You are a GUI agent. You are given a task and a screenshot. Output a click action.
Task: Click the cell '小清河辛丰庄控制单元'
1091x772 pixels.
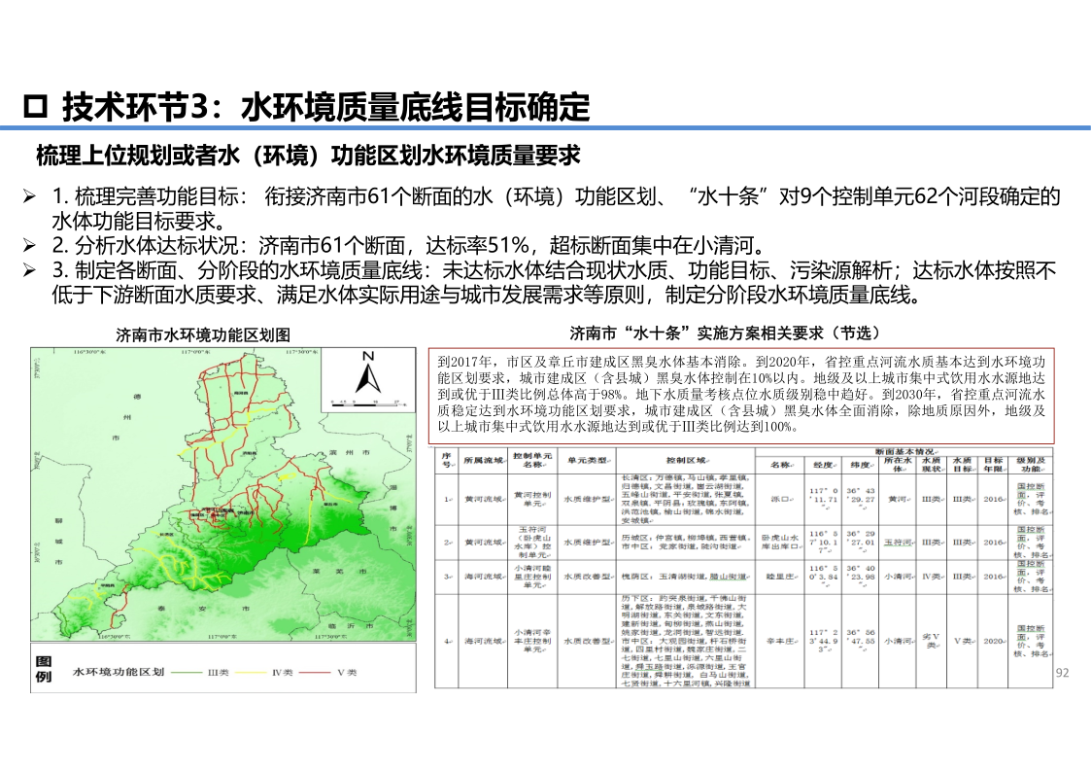click(x=531, y=641)
